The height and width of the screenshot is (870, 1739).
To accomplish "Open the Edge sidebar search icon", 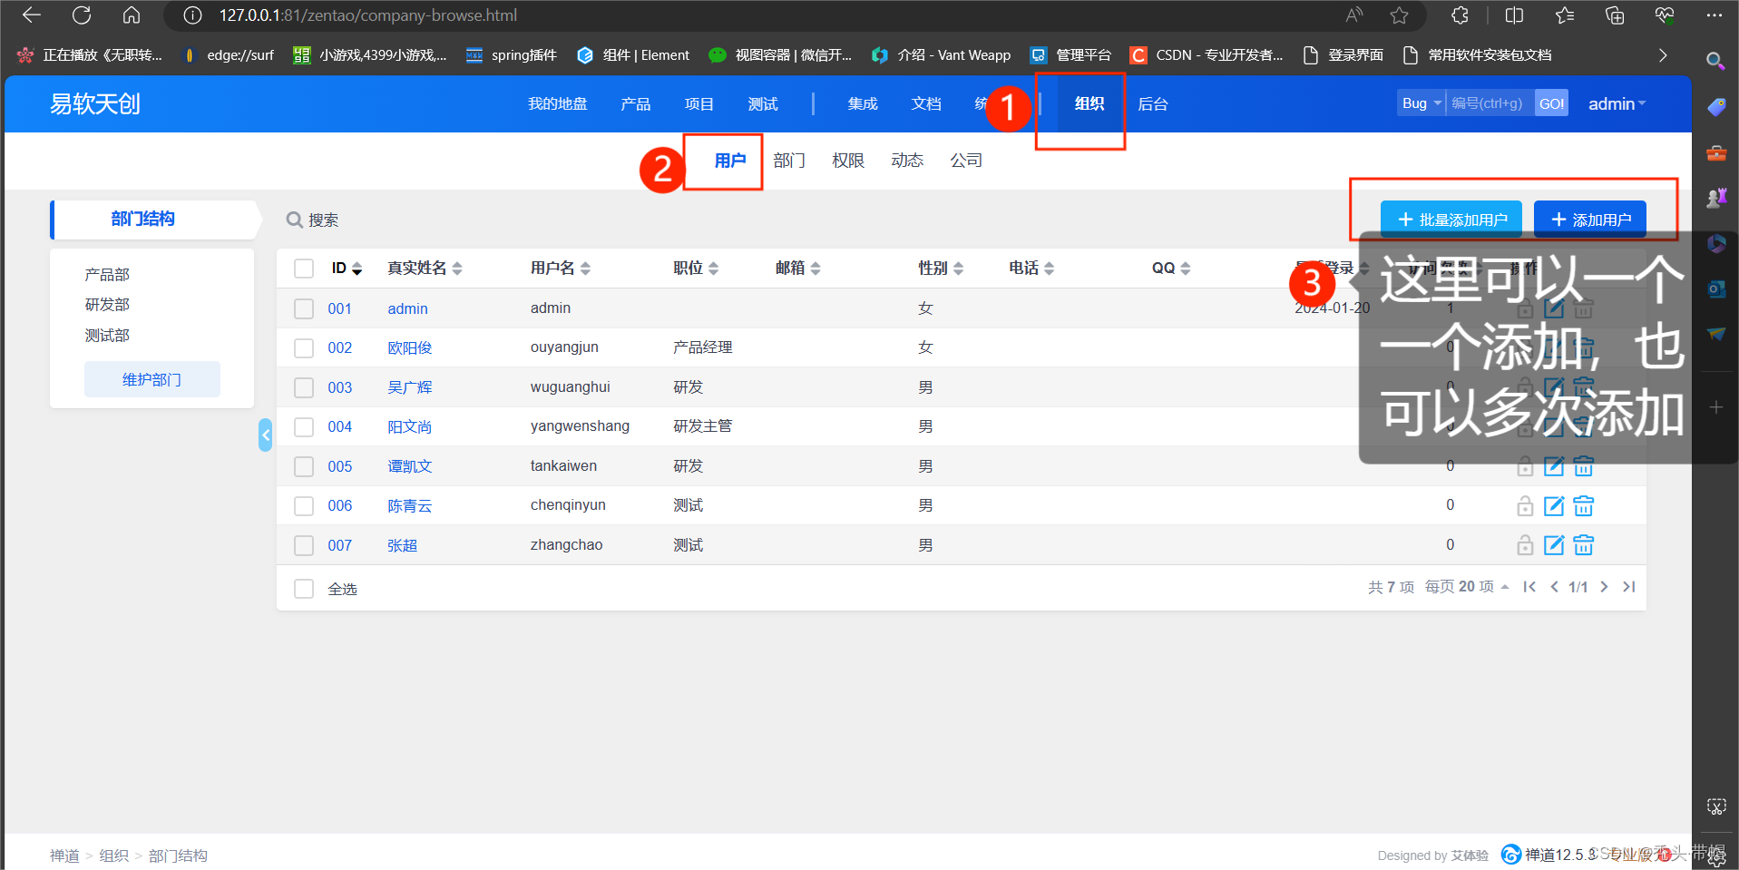I will tap(1715, 61).
